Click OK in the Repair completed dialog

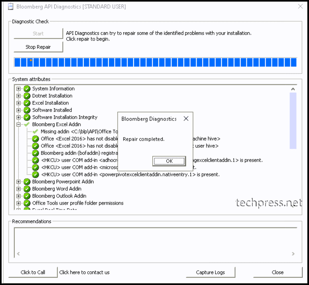click(x=169, y=161)
